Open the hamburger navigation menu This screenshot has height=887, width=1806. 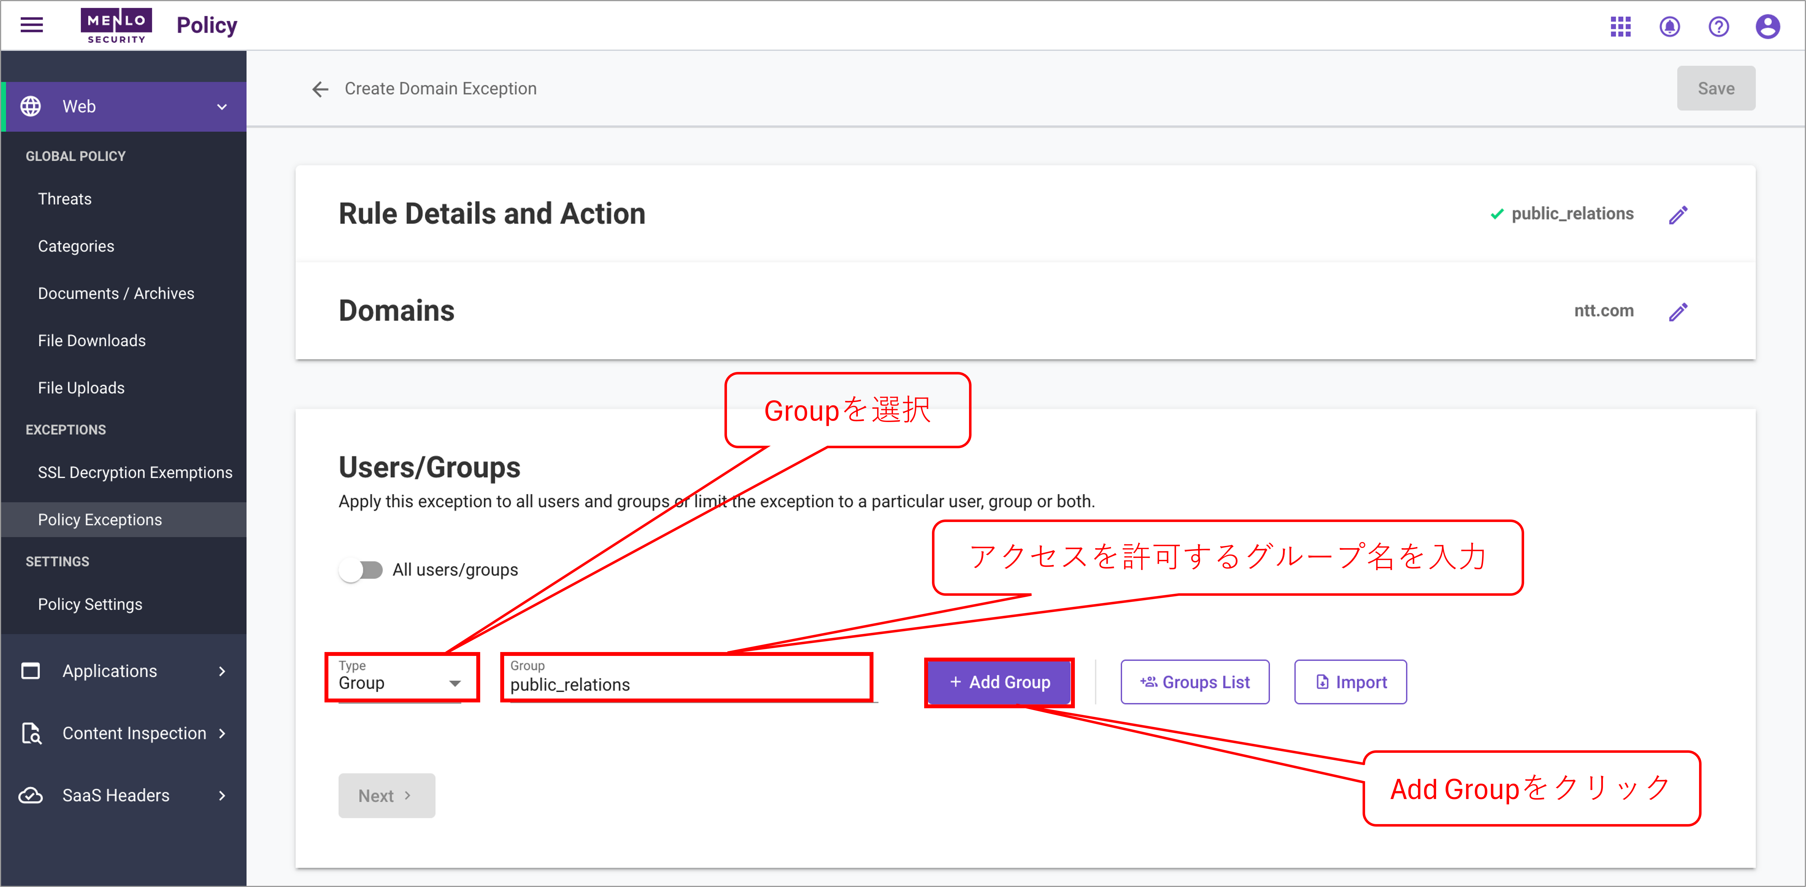tap(31, 25)
